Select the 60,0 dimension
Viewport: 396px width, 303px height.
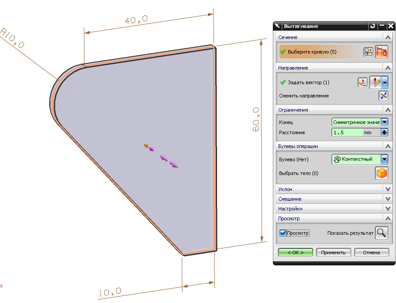pyautogui.click(x=256, y=120)
